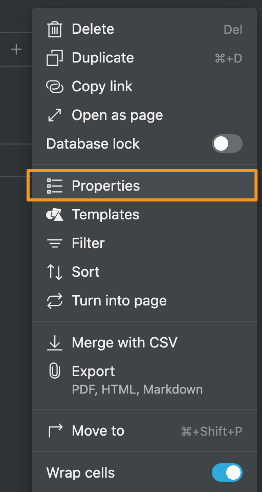Choose Export PDF, HTML, Markdown entry
Screen dimensions: 262x492
(x=144, y=379)
